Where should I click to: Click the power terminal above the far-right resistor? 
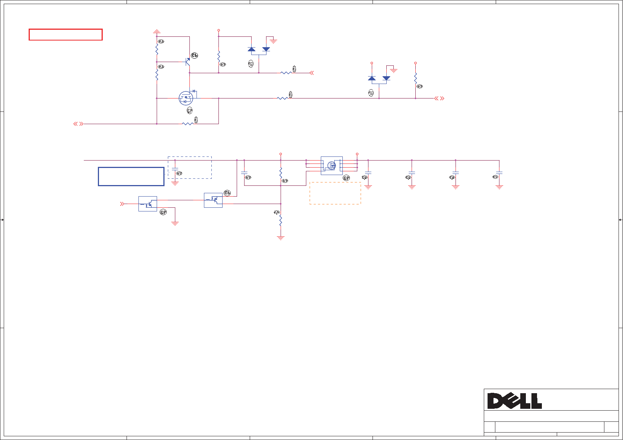[x=415, y=63]
